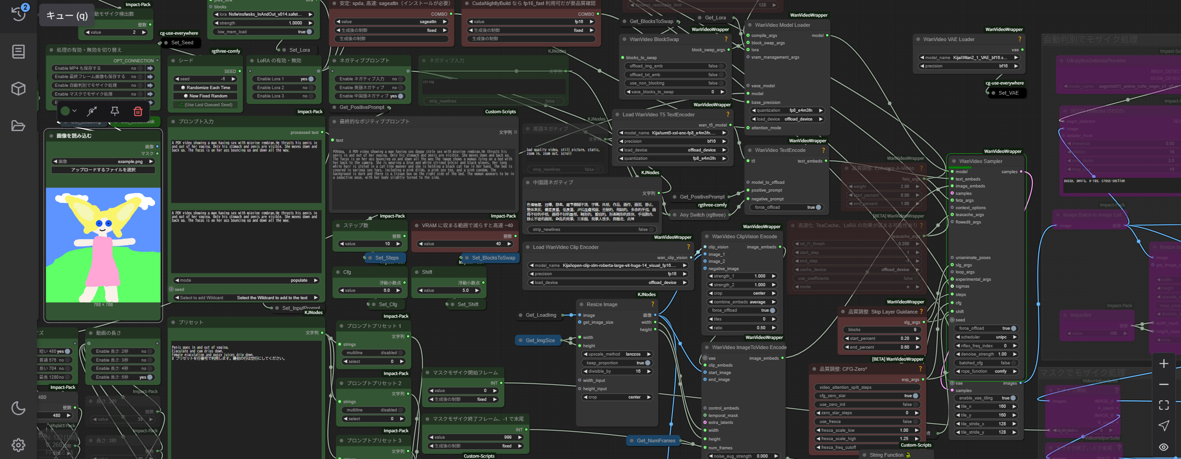Image resolution: width=1181 pixels, height=459 pixels.
Task: Click the Get_ImgSize node label
Action: (x=540, y=340)
